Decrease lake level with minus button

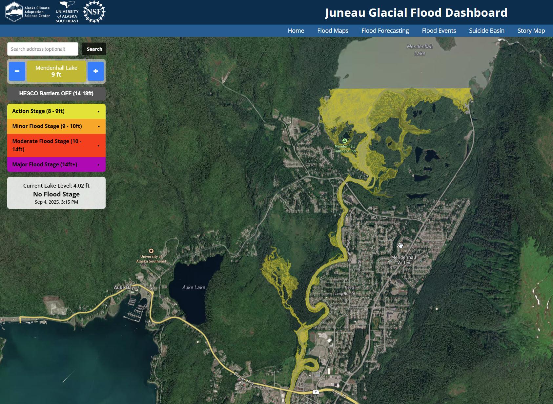(x=17, y=71)
